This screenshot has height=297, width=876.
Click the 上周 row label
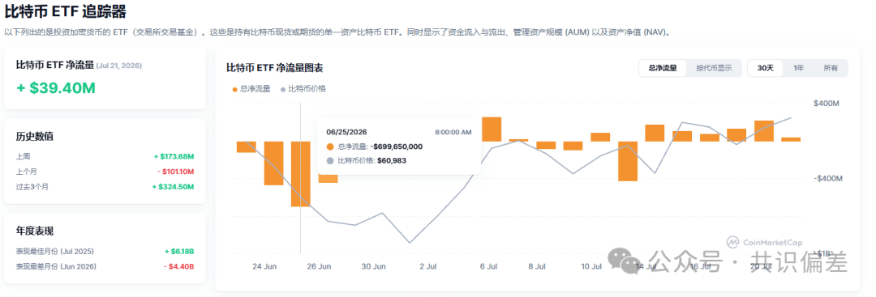point(23,156)
